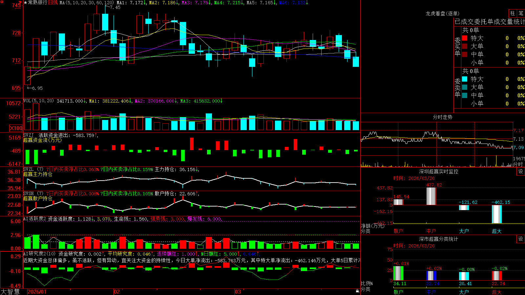Image resolution: width=525 pixels, height=295 pixels.
Task: Click the VOL(5,10,20) indicator label
Action: tap(38, 101)
